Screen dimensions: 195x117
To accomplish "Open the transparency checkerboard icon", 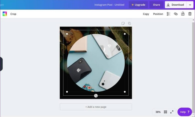I will point(168,14).
